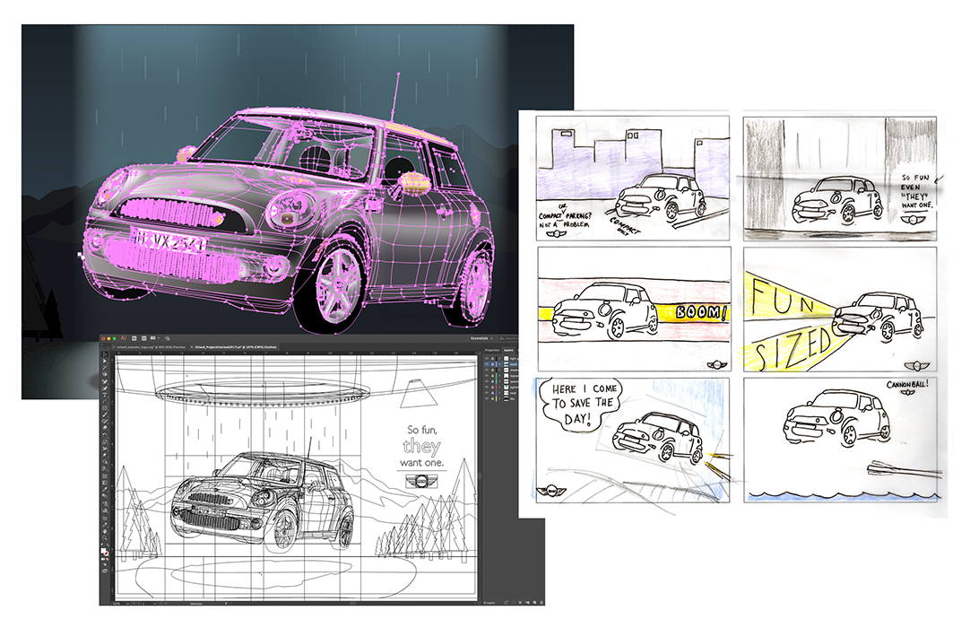Viewport: 970px width, 628px height.
Task: Expand the red-labeled layer contents
Action: pyautogui.click(x=500, y=387)
